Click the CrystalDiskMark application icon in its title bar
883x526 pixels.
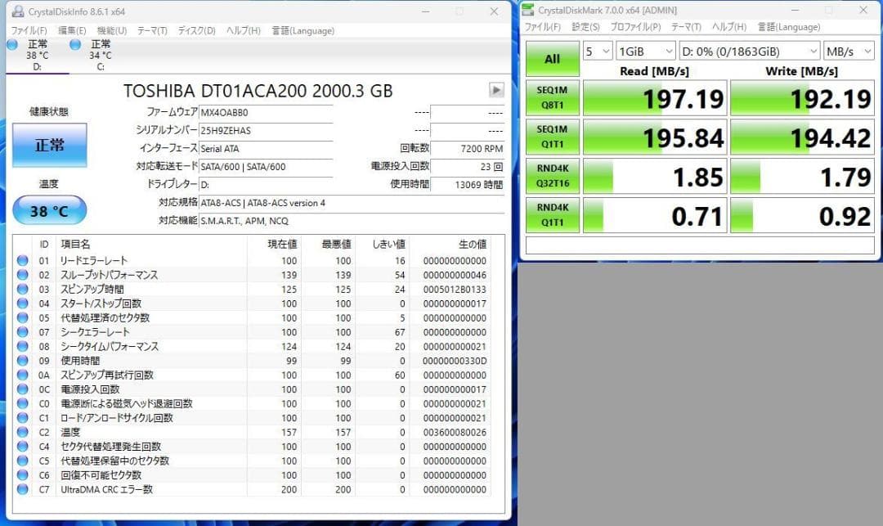[x=530, y=10]
